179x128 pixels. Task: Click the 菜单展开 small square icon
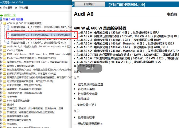point(1,8)
